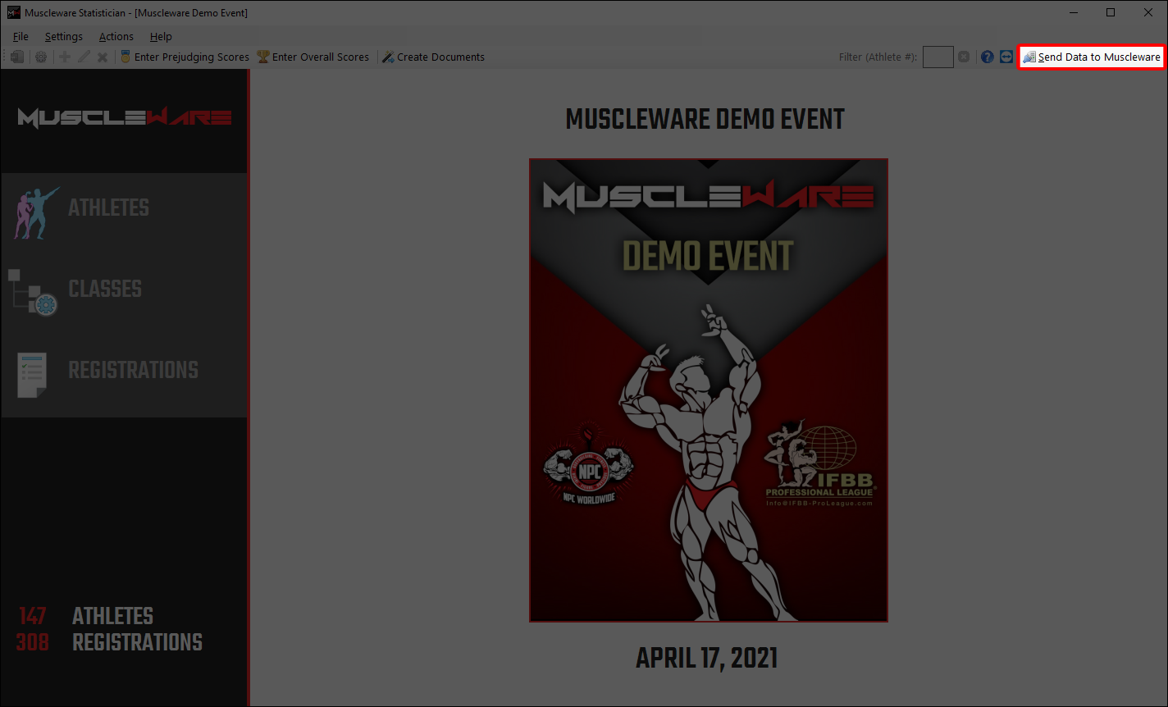Screen dimensions: 1168x707
Task: Click the settings gear icon in toolbar
Action: pos(40,57)
